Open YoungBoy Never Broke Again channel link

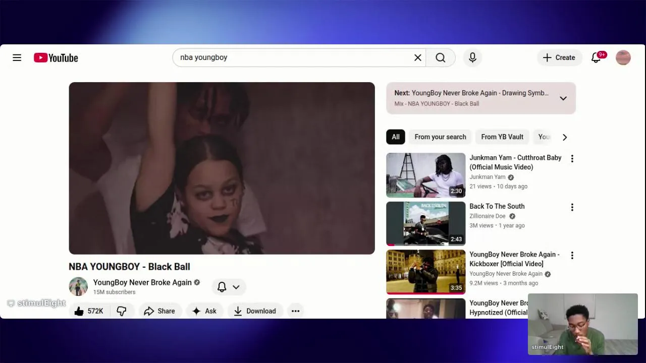(142, 282)
